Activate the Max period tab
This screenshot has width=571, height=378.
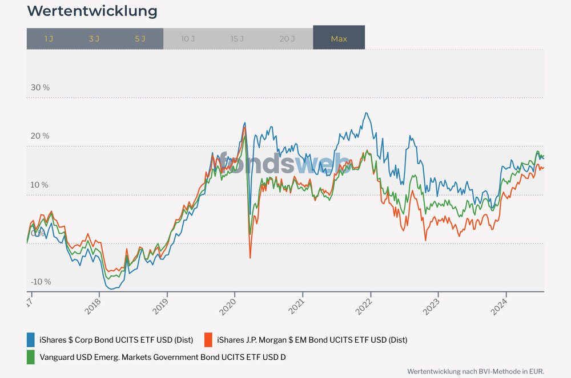click(339, 38)
